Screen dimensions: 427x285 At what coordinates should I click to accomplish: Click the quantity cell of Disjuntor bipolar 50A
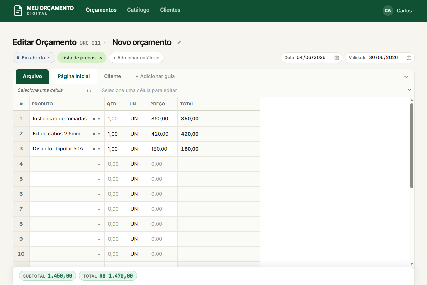click(116, 149)
